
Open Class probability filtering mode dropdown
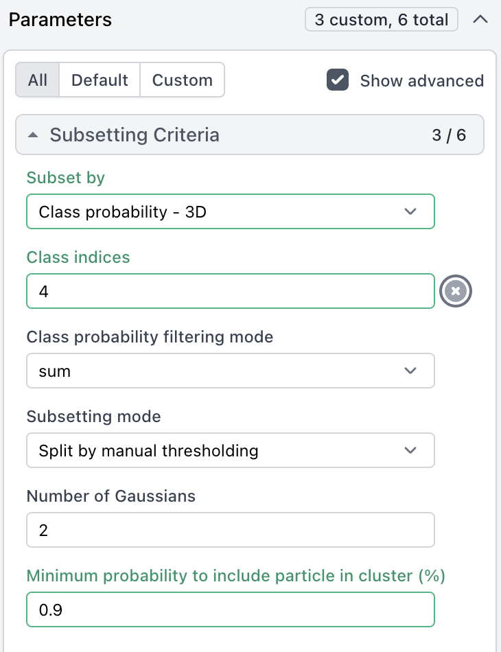[x=230, y=371]
